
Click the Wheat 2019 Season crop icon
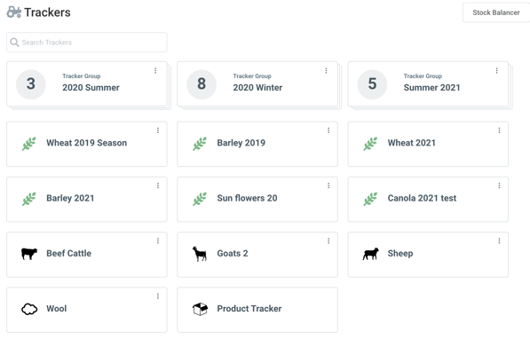tap(29, 144)
